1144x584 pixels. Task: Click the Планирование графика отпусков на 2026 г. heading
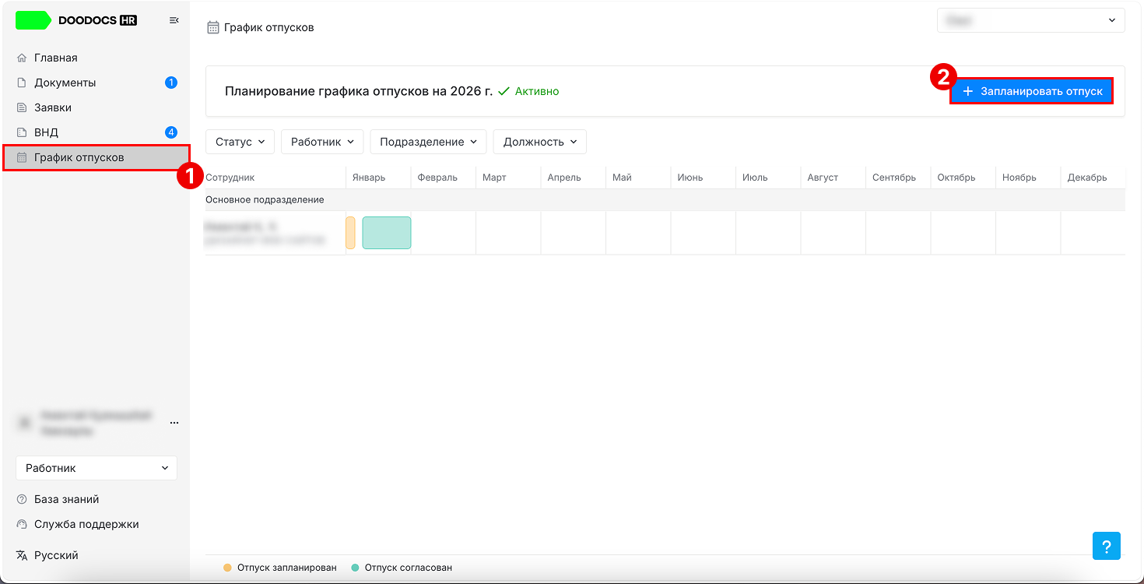359,91
